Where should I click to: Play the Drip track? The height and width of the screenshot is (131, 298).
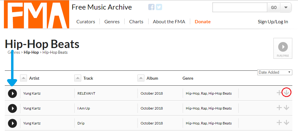13,124
